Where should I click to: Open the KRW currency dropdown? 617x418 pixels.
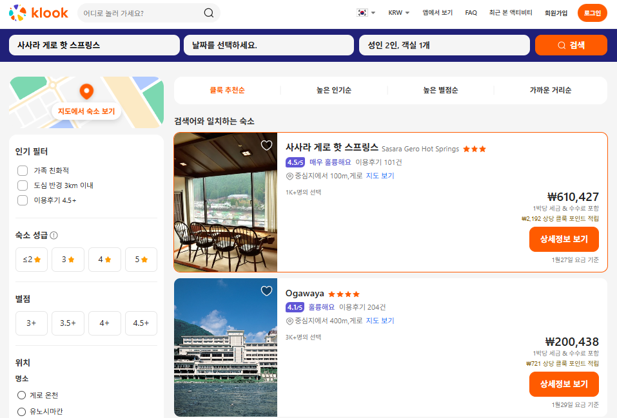tap(398, 13)
